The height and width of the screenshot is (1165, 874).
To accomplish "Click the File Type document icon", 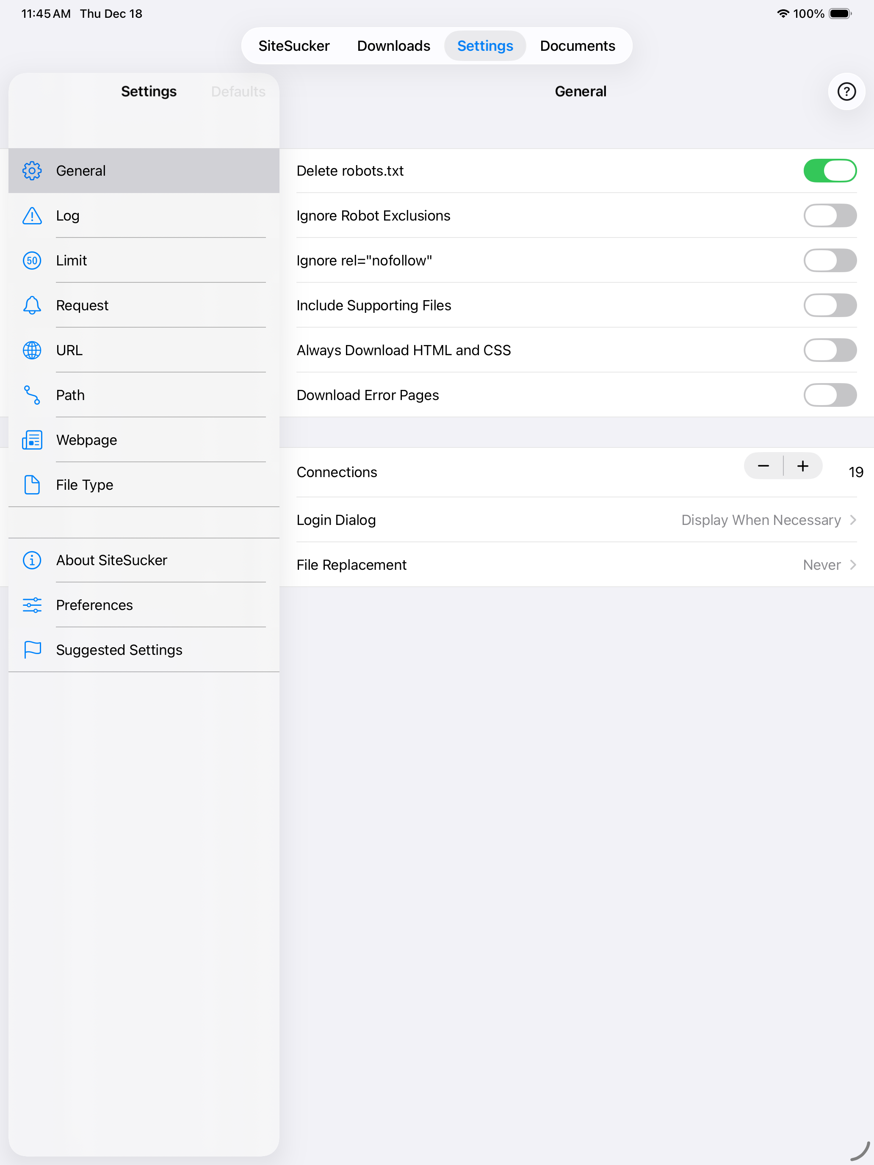I will 32,485.
